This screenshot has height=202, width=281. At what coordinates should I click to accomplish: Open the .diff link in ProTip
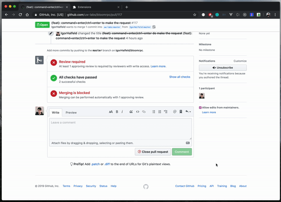(x=107, y=164)
